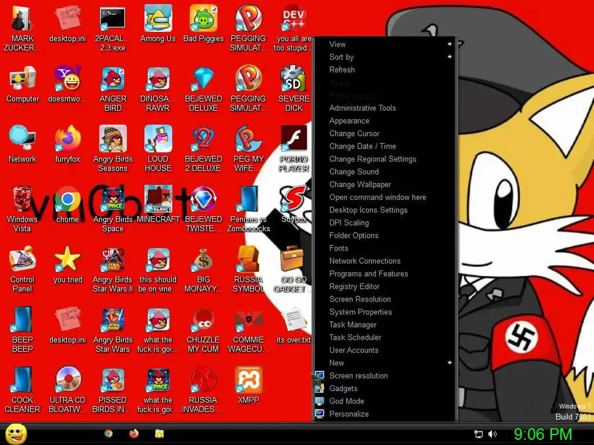The height and width of the screenshot is (445, 594).
Task: Launch Firefox from the taskbar
Action: pyautogui.click(x=134, y=433)
